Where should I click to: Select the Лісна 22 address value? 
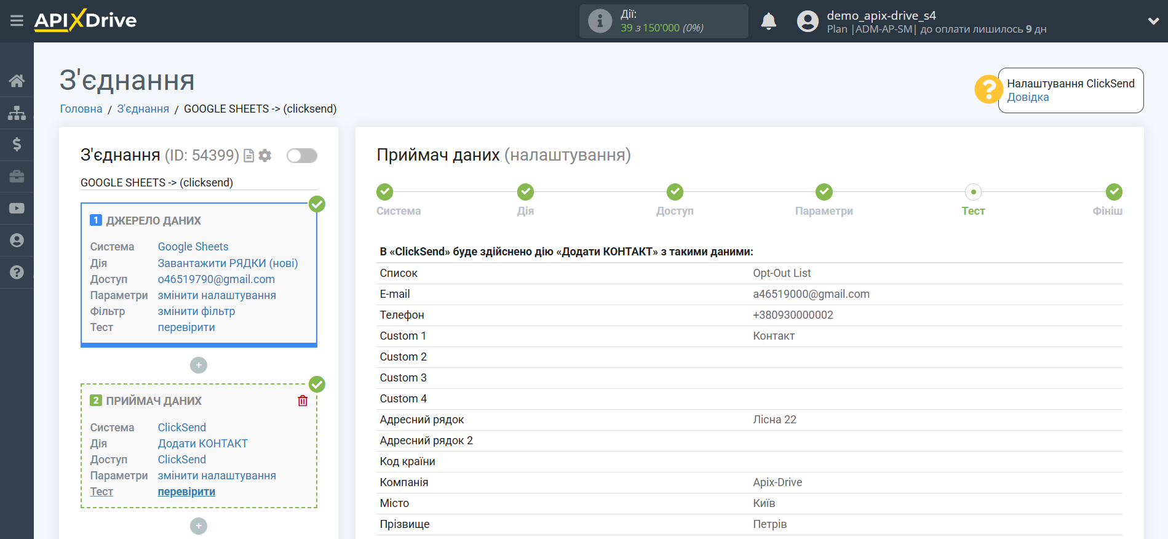coord(774,420)
